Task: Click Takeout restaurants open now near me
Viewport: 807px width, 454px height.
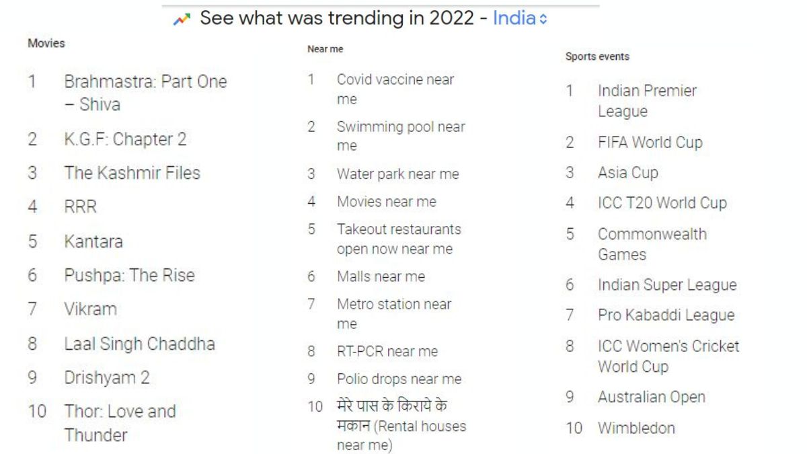Action: [399, 239]
